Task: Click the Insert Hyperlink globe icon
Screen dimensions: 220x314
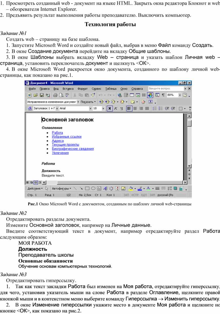Action: point(120,95)
